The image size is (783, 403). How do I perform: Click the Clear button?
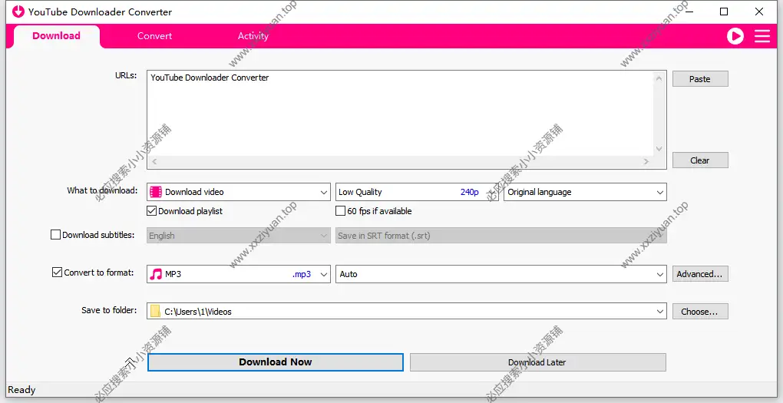[700, 160]
